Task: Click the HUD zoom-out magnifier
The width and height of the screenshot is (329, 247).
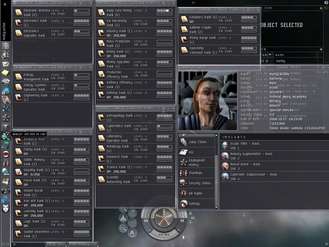Action: 123,227
